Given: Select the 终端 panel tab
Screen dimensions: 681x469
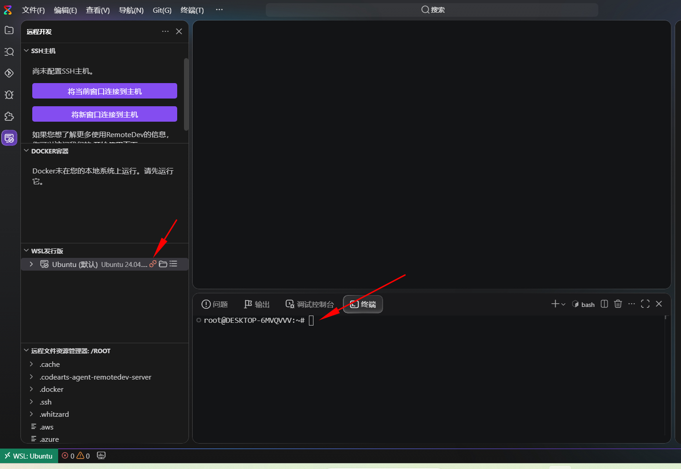Looking at the screenshot, I should [363, 304].
